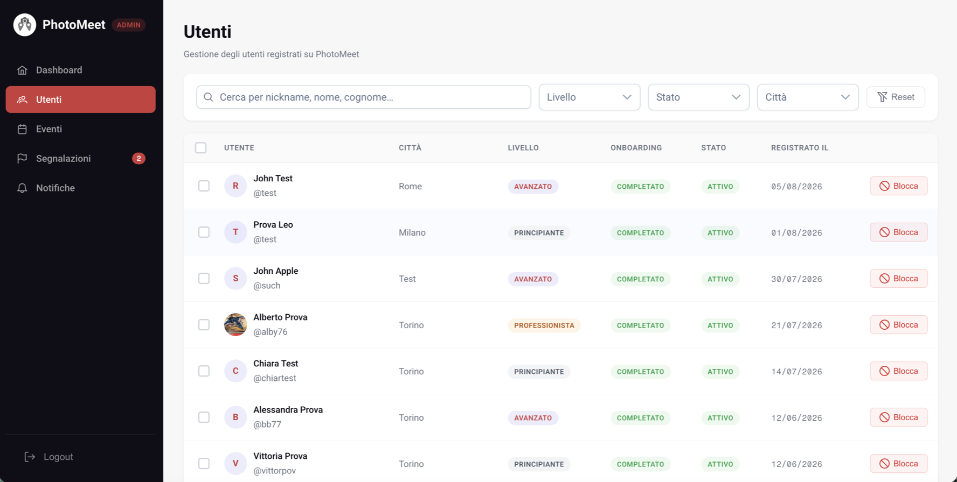Check the box for Chiara Test
Viewport: 957px width, 482px height.
coord(204,371)
